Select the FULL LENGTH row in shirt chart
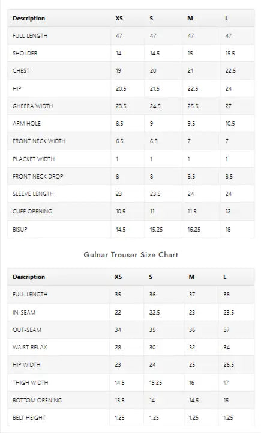Image resolution: width=261 pixels, height=433 pixels. [x=131, y=36]
